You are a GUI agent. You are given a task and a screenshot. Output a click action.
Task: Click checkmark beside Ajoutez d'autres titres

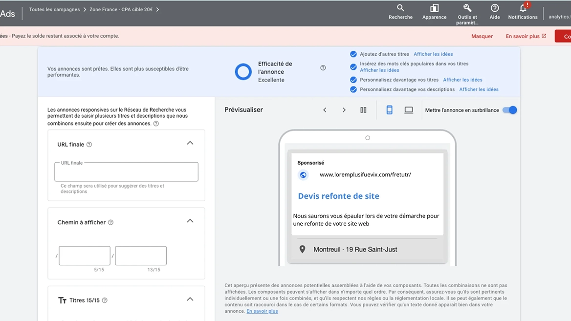tap(353, 54)
